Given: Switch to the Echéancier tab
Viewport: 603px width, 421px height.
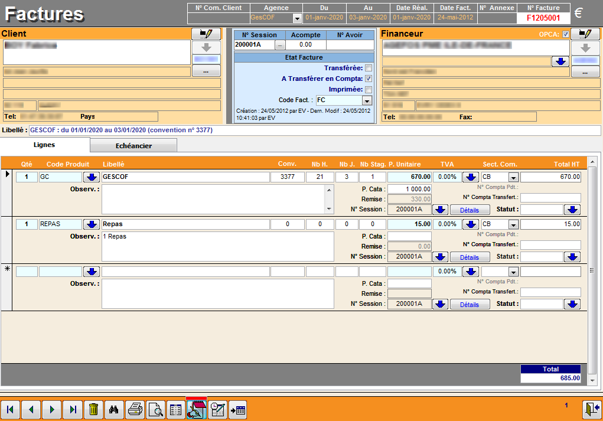Looking at the screenshot, I should pos(133,146).
